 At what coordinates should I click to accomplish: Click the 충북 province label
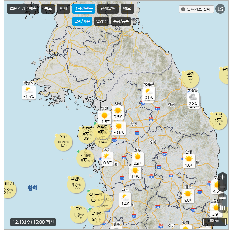153,142
